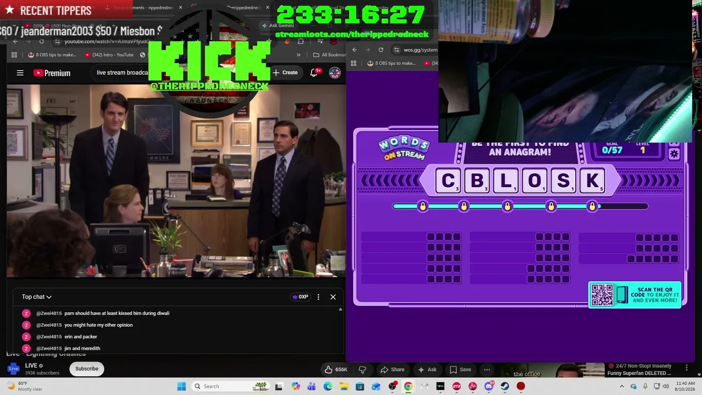
Task: Open the YouTube account avatar menu
Action: click(x=335, y=72)
